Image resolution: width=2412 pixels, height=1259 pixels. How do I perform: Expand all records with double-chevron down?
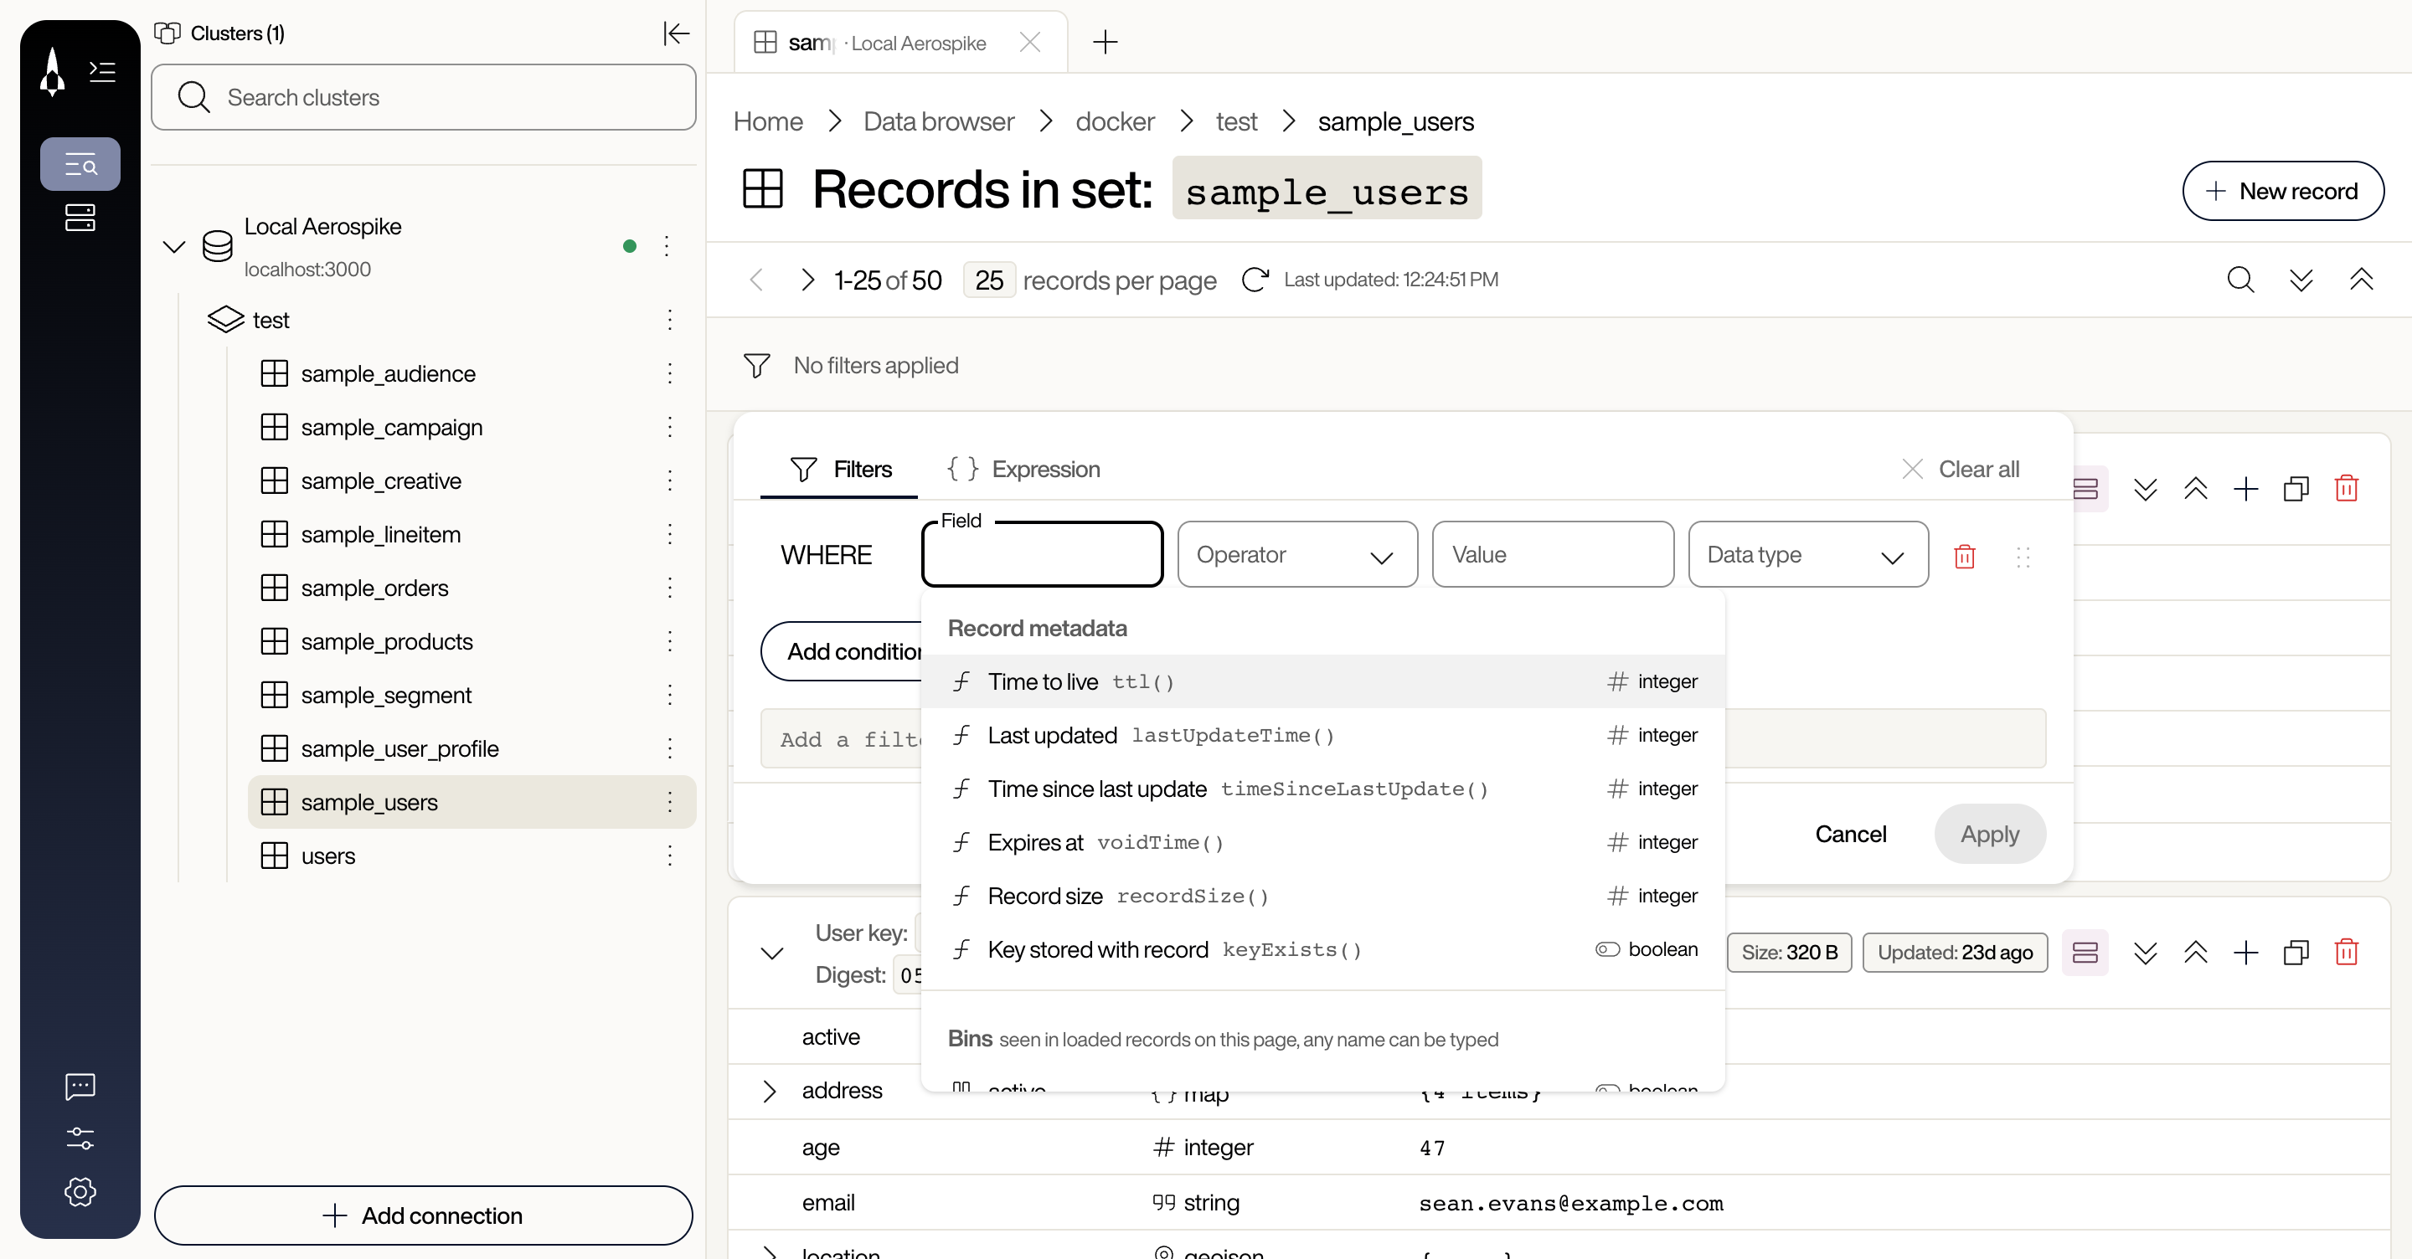click(x=2301, y=280)
